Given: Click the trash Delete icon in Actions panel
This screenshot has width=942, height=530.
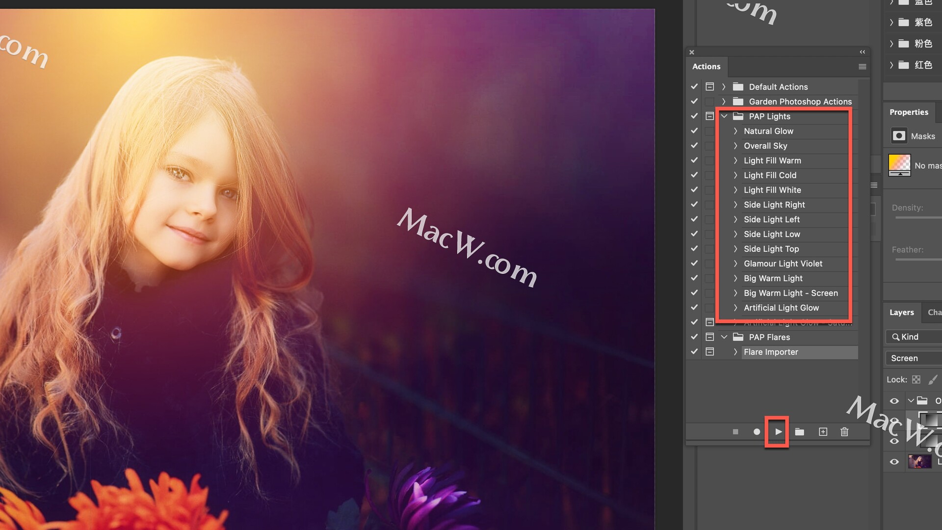Looking at the screenshot, I should click(x=844, y=432).
